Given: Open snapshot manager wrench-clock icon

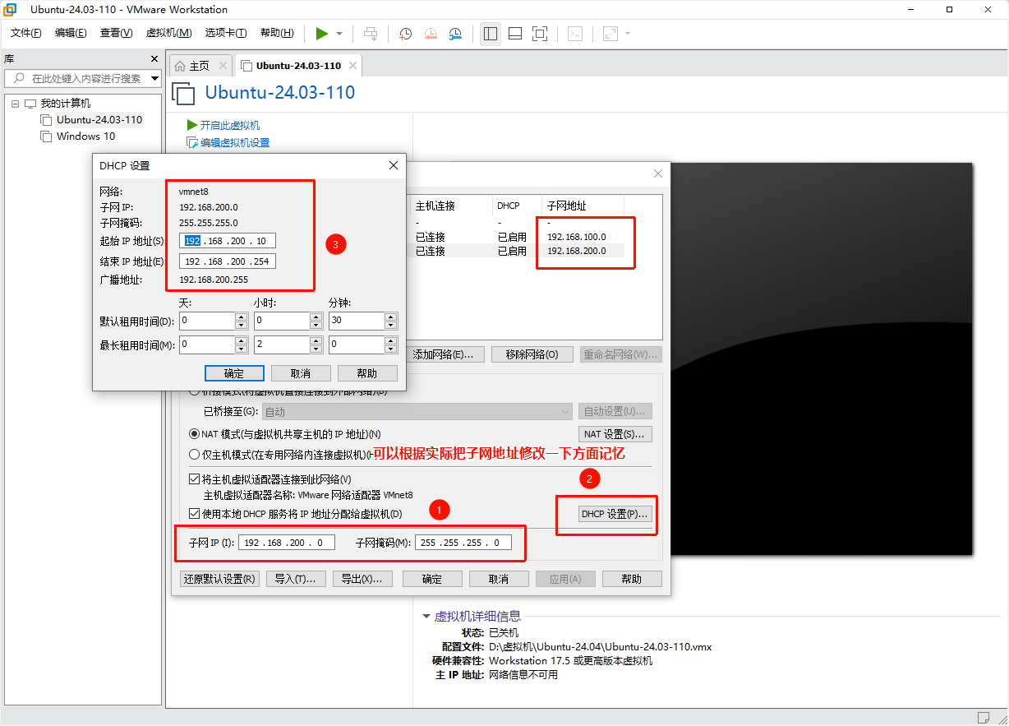Looking at the screenshot, I should [x=455, y=34].
